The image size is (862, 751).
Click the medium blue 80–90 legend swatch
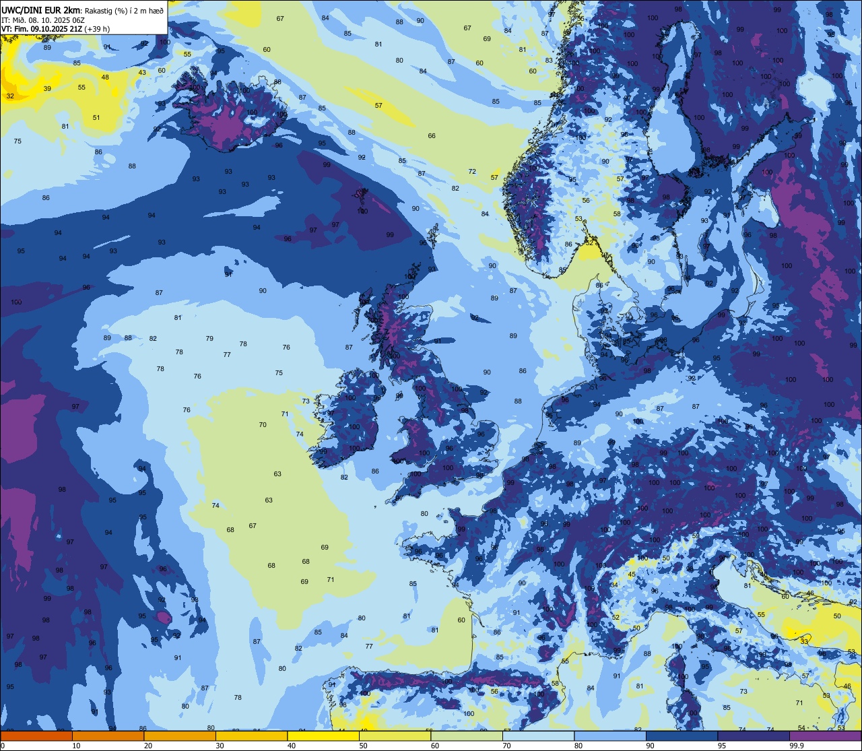pos(610,736)
